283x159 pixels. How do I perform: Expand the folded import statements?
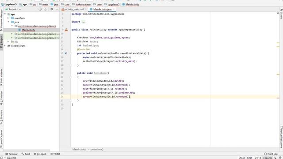tap(84, 22)
